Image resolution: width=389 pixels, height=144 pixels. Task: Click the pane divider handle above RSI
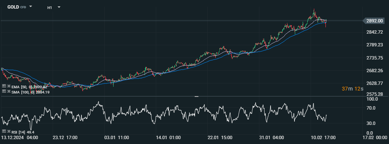click(x=197, y=96)
